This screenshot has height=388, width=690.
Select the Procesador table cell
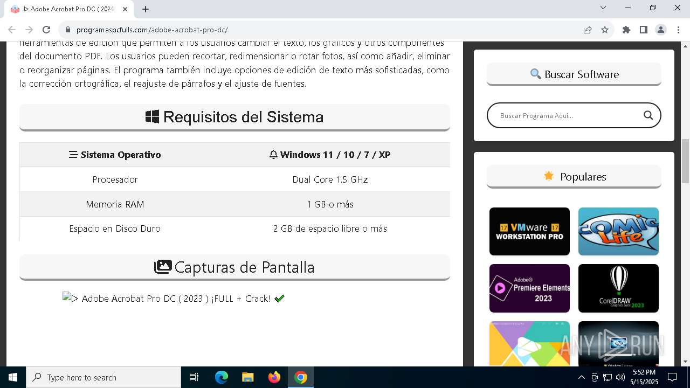tap(115, 179)
